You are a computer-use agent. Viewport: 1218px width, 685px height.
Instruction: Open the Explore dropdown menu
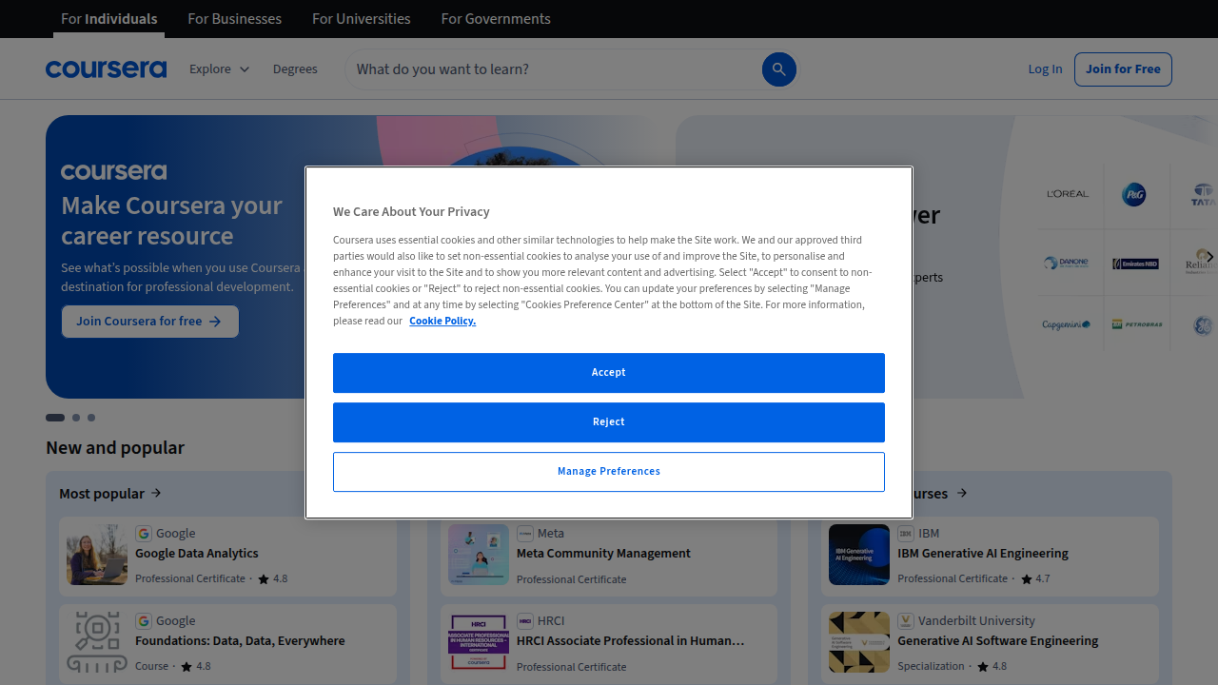point(219,69)
